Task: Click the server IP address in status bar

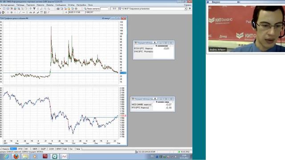Action: pos(147,152)
